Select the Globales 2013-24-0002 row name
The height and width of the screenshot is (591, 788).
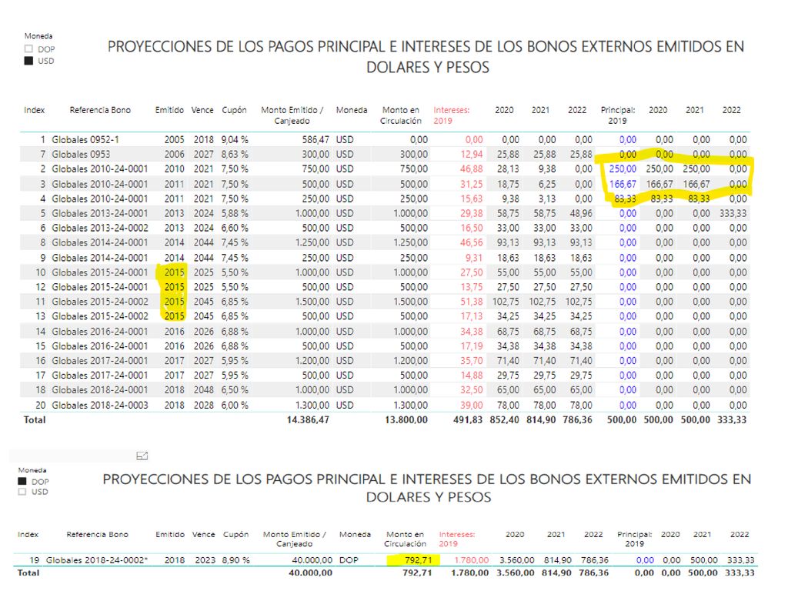[x=100, y=228]
